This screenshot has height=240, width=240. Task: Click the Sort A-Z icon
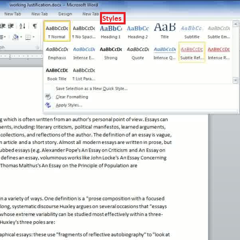tap(22, 26)
